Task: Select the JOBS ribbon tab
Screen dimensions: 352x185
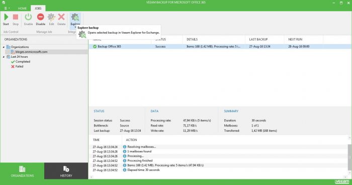Action: [x=38, y=9]
